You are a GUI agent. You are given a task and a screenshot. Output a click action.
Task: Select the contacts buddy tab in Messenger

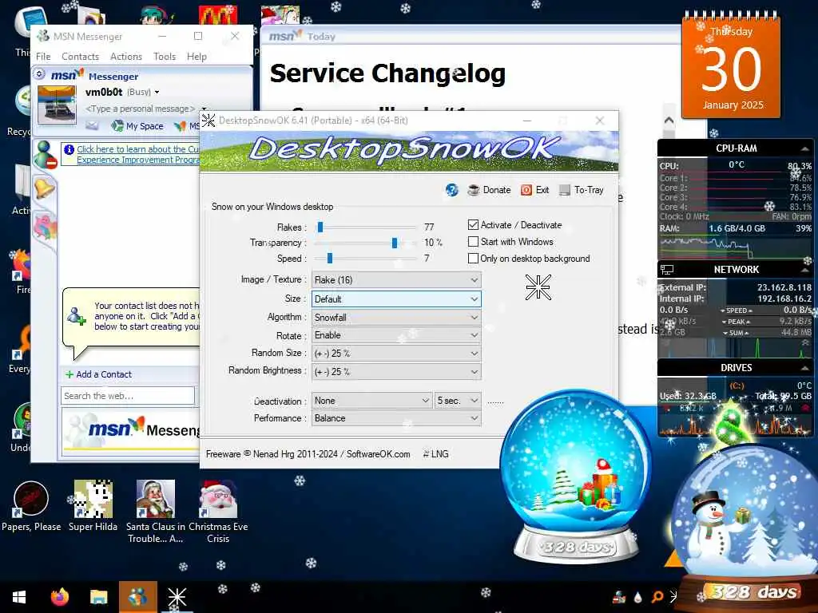point(45,155)
